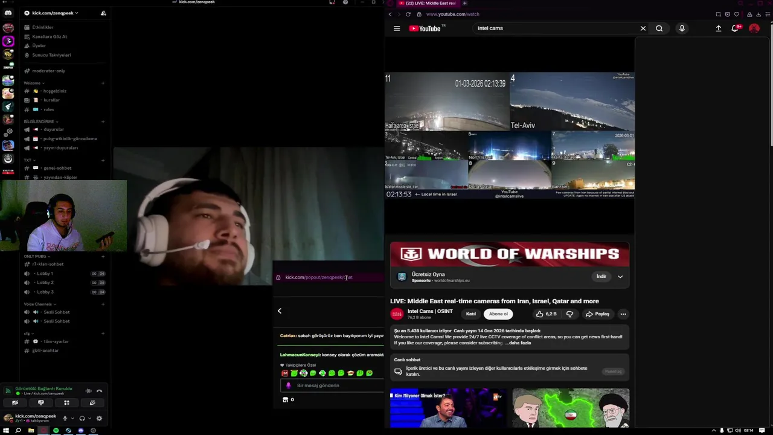Toggle Discord noise suppression waveform icon
This screenshot has width=773, height=435.
click(x=89, y=391)
